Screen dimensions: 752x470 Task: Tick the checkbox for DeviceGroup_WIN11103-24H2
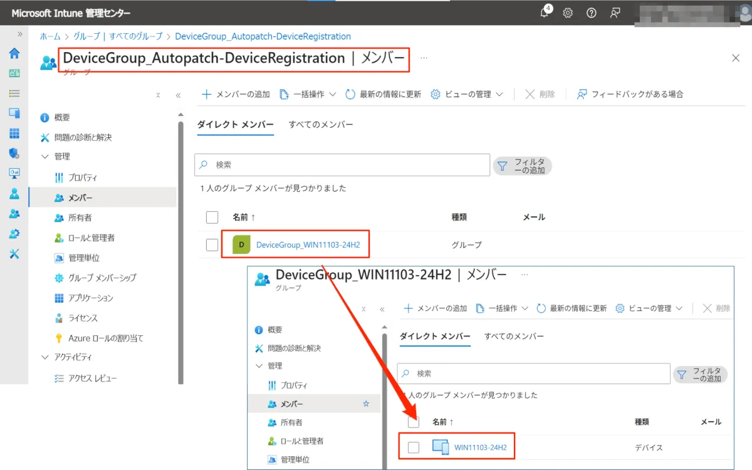tap(212, 245)
